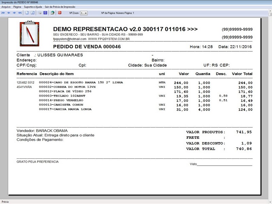Export to Word icon
Screen dimensions: 272x204
[45, 13]
